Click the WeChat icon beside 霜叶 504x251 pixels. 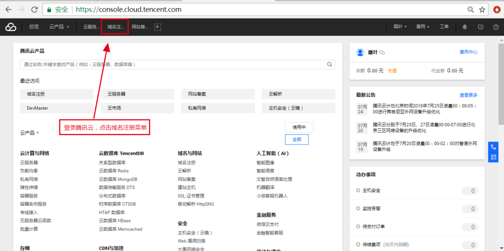tap(382, 52)
